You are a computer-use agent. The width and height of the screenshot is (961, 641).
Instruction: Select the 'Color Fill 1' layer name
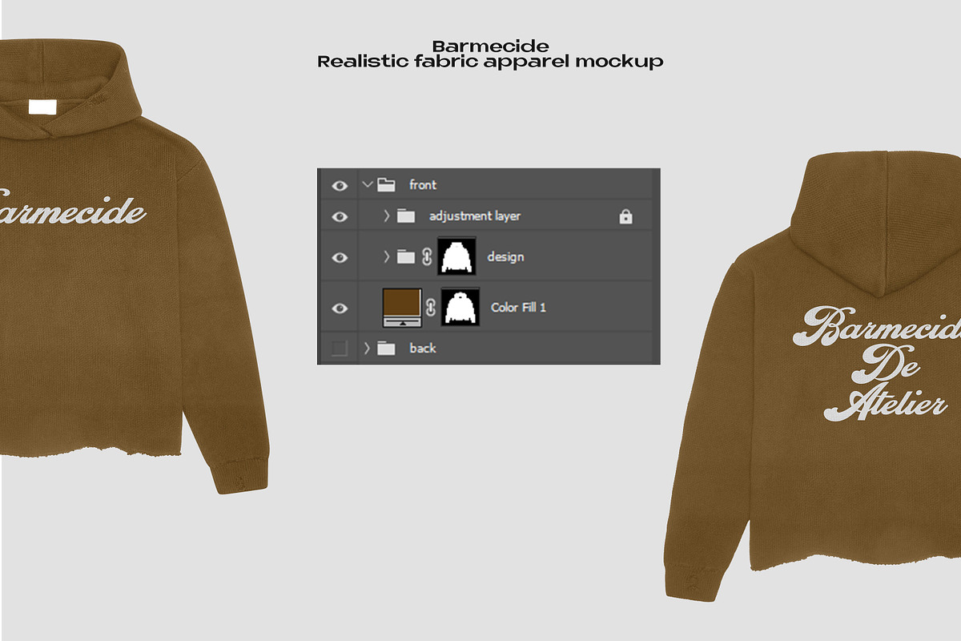click(x=518, y=308)
